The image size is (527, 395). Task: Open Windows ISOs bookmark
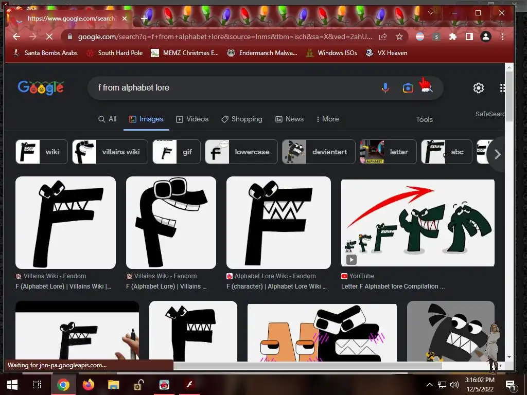tap(332, 53)
